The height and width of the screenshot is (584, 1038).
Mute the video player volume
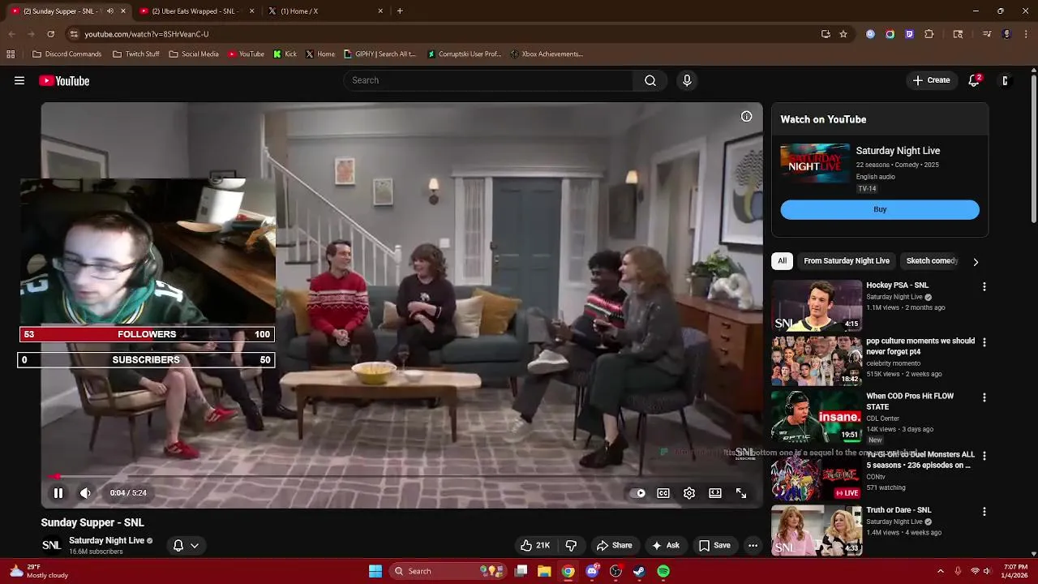85,493
